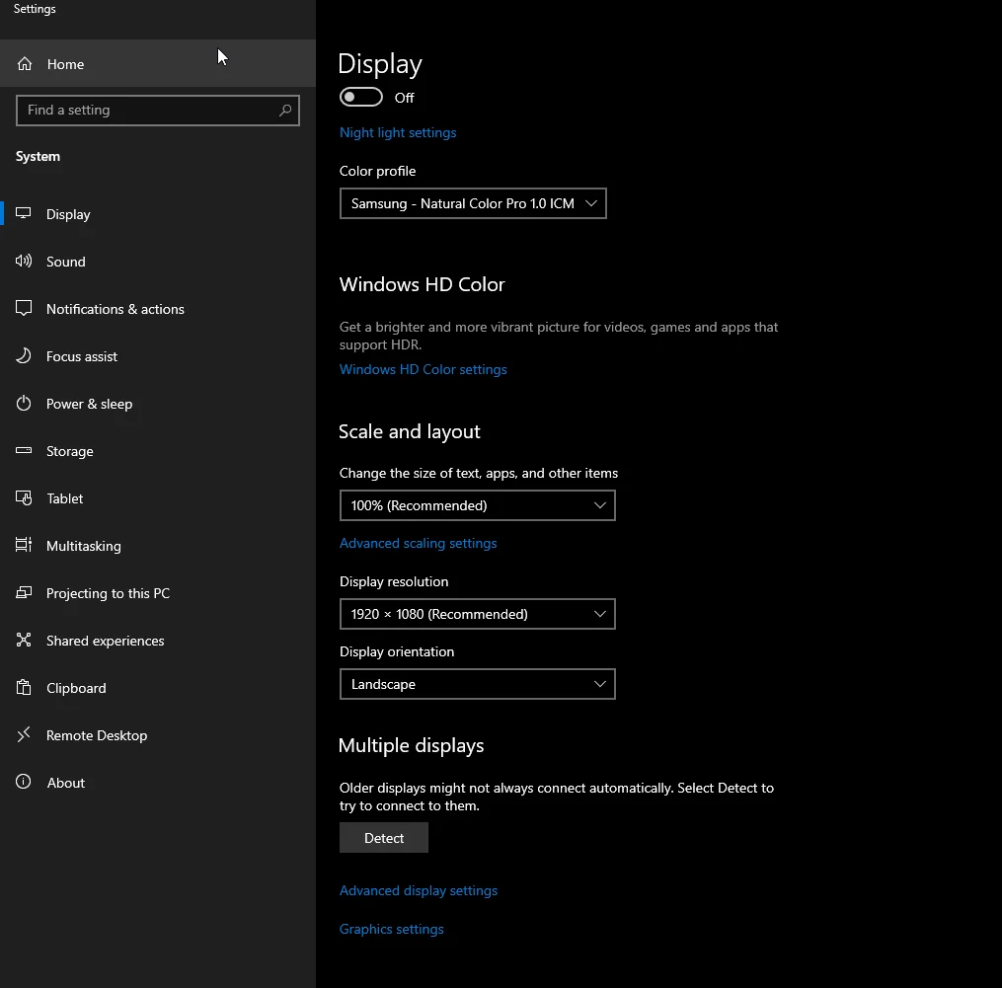
Task: Click the Display page title
Action: coord(380,64)
